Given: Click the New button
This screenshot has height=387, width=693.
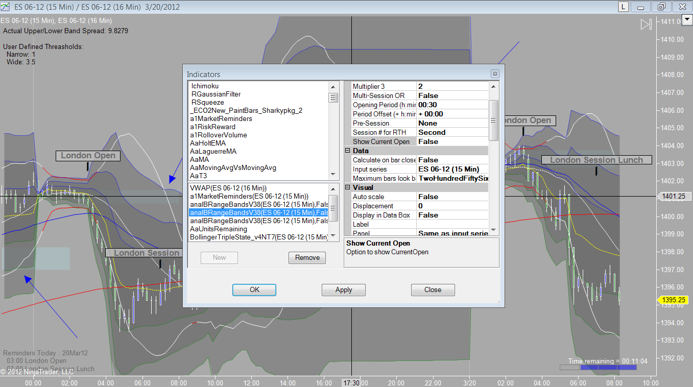Looking at the screenshot, I should [220, 258].
